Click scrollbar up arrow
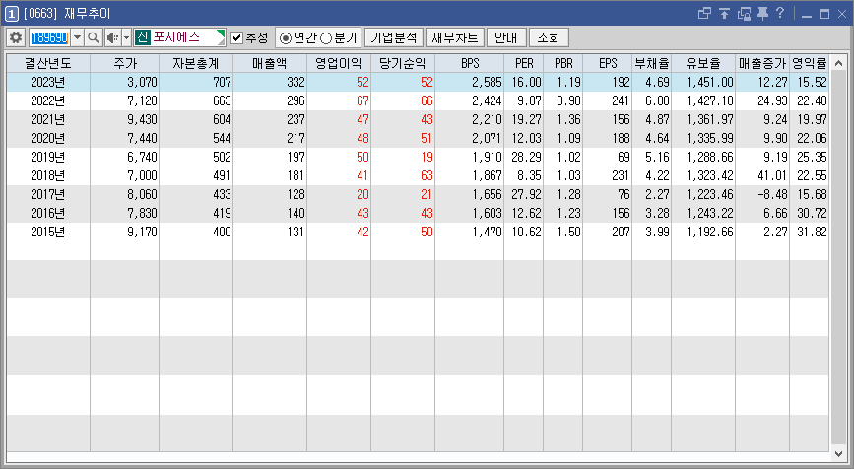The image size is (854, 469). 838,62
